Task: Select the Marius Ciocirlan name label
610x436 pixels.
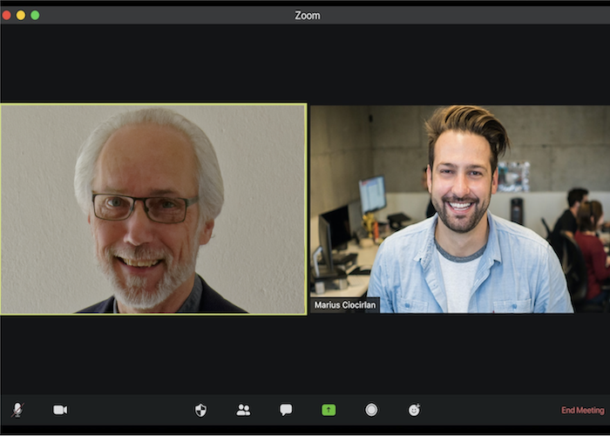Action: pyautogui.click(x=345, y=305)
